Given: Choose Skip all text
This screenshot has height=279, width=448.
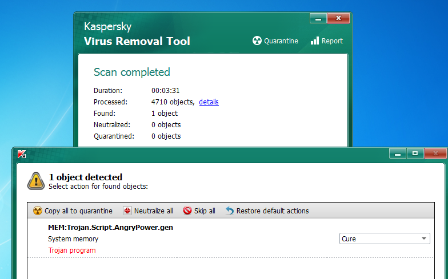Looking at the screenshot, I should (205, 211).
